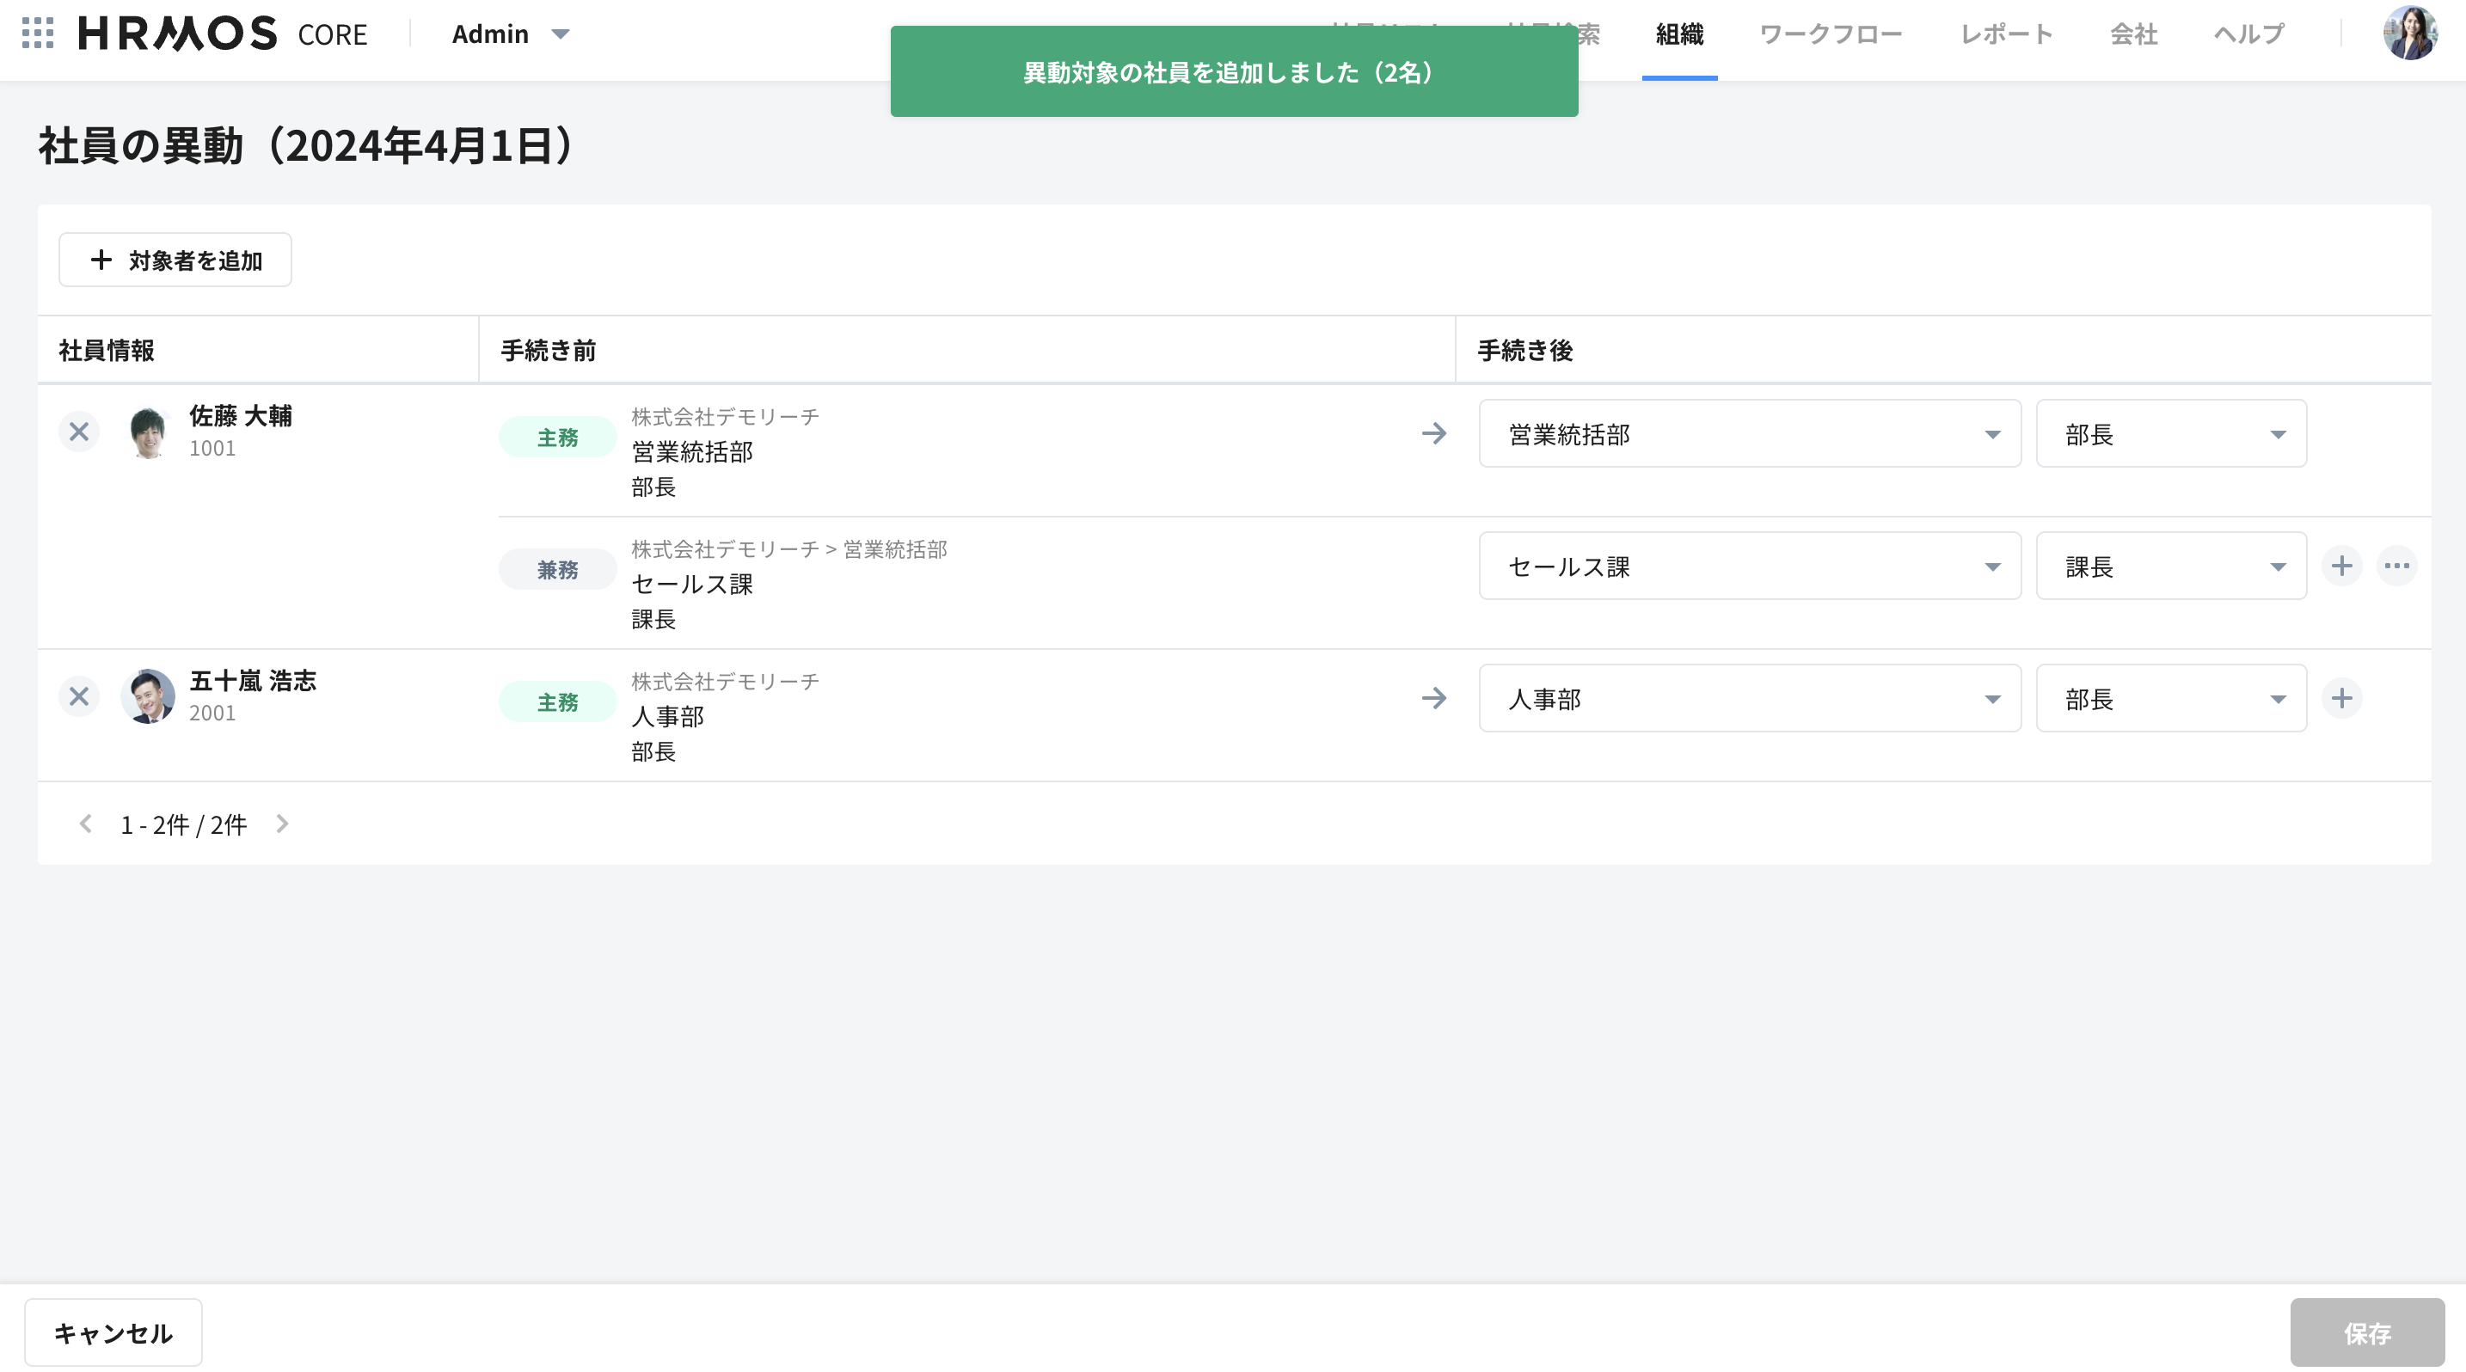Remove 五十嵐 浩志 with the X icon
Screen dimensions: 2466x1372
pos(79,697)
